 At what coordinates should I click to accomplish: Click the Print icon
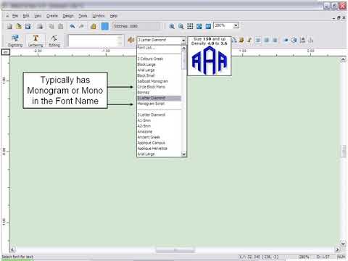40,26
